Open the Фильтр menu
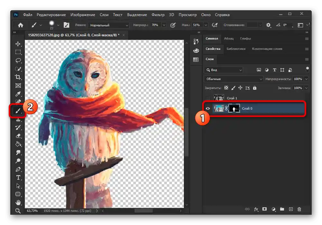The height and width of the screenshot is (225, 322). tap(158, 14)
